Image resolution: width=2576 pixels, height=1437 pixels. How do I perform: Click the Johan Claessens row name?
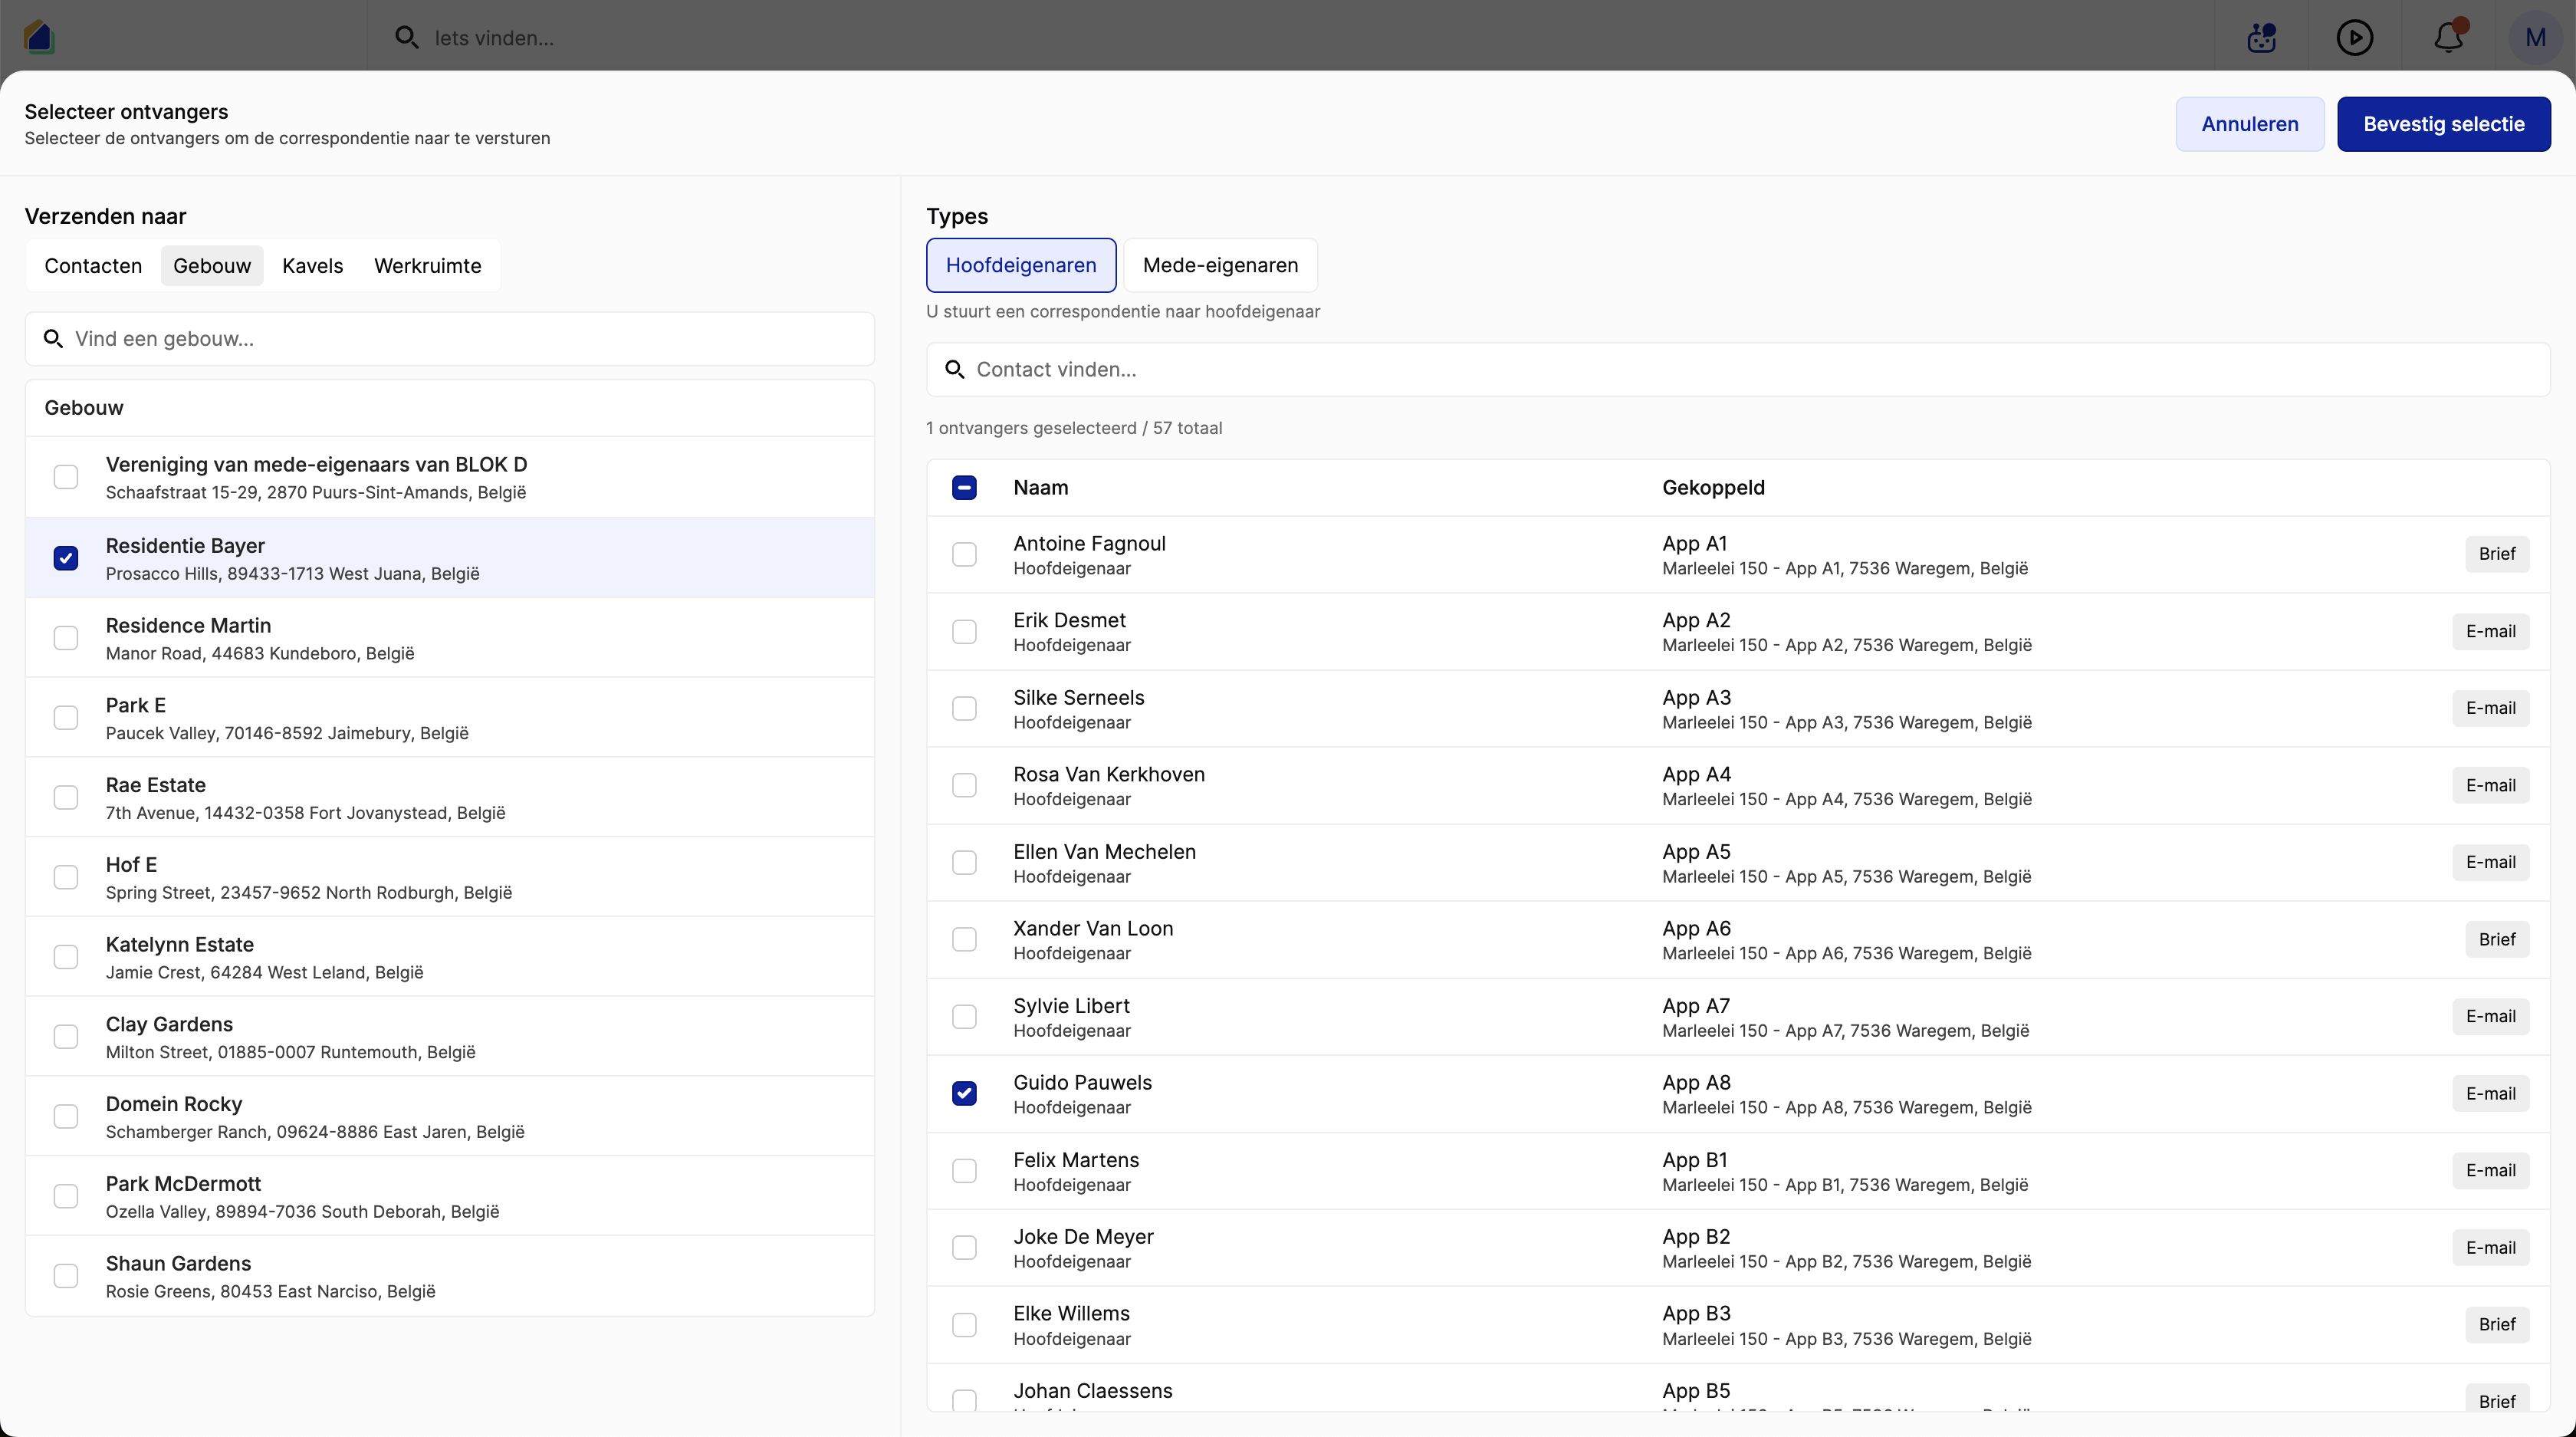coord(1092,1391)
